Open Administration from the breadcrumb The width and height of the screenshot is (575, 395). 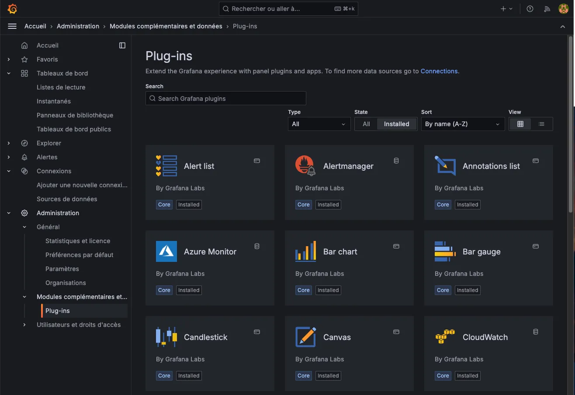pyautogui.click(x=78, y=26)
